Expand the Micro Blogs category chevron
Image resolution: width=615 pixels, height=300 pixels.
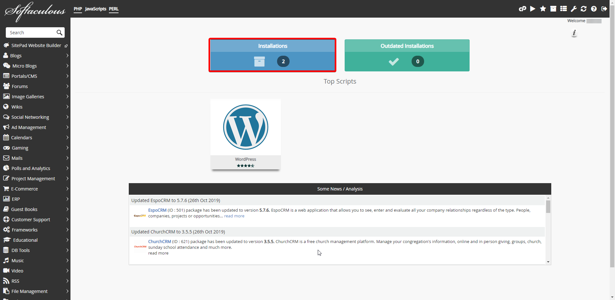click(x=67, y=66)
